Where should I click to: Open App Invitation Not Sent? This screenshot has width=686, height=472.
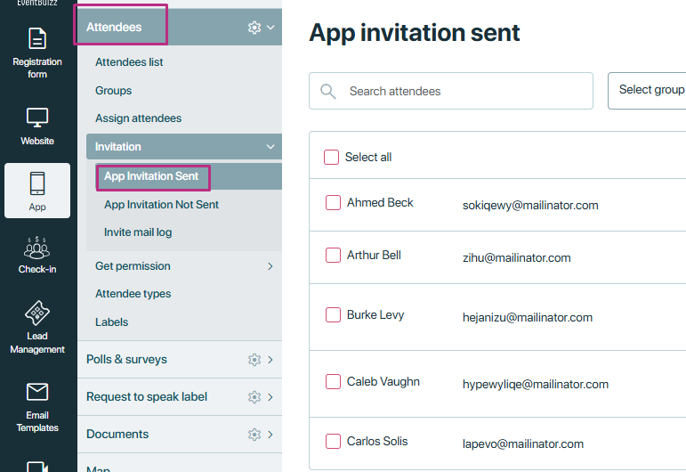point(161,205)
